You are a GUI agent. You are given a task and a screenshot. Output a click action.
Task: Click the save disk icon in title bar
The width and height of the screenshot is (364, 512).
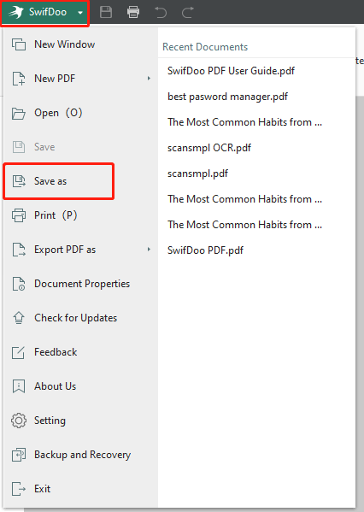click(106, 13)
